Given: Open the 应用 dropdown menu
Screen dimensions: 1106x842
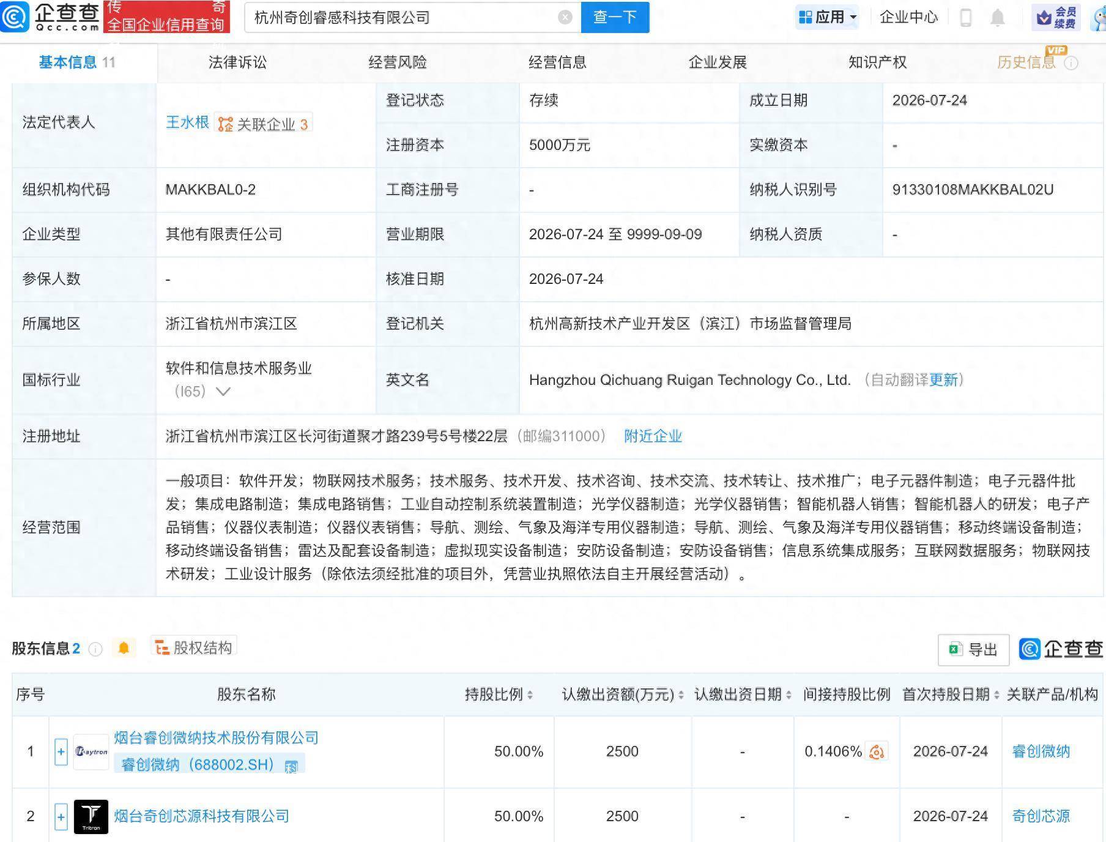Looking at the screenshot, I should pos(828,17).
